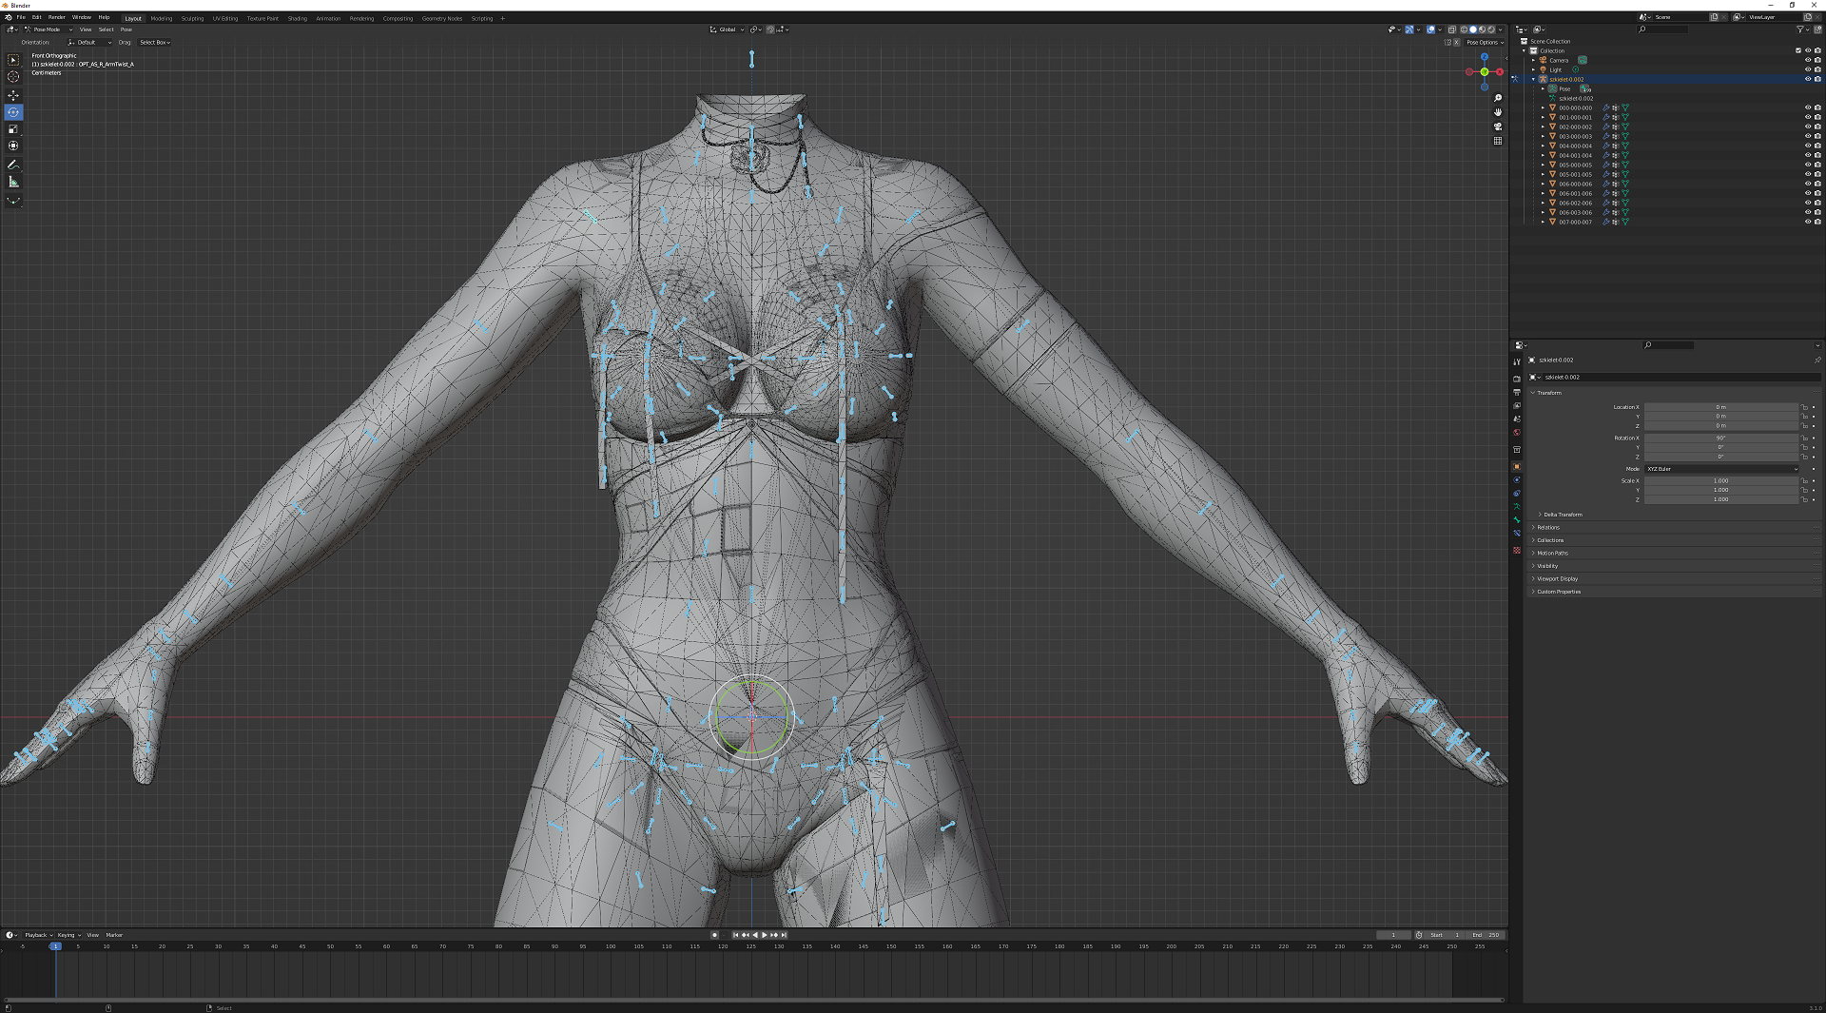Select the Cursor tool in left toolbar

(13, 77)
